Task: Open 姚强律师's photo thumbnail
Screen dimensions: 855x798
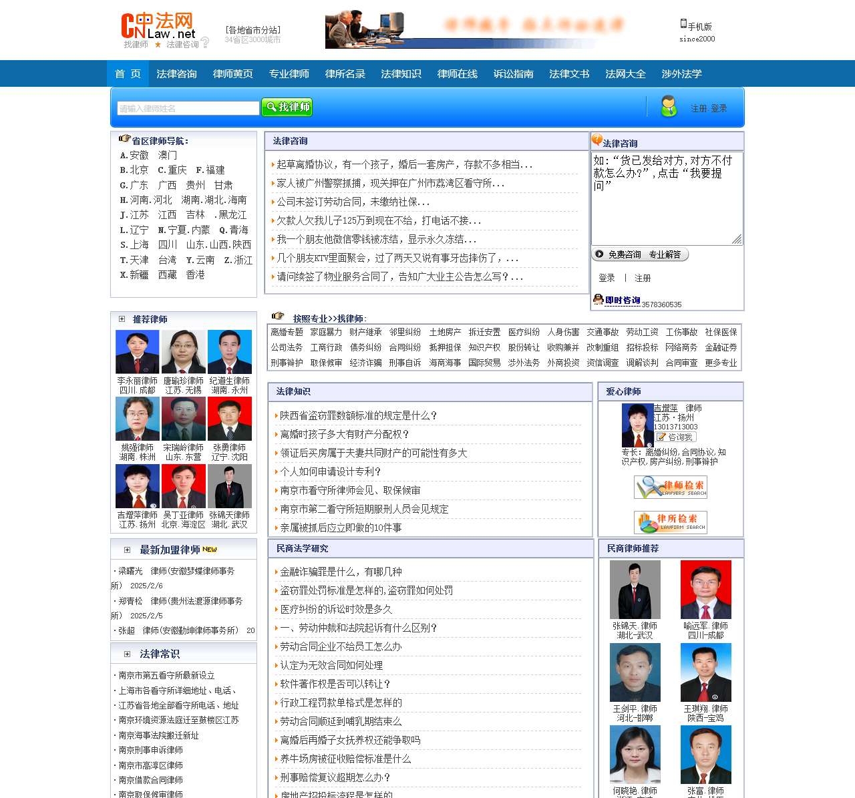Action: pyautogui.click(x=138, y=419)
